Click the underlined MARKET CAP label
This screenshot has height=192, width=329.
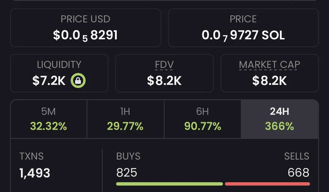pos(269,65)
